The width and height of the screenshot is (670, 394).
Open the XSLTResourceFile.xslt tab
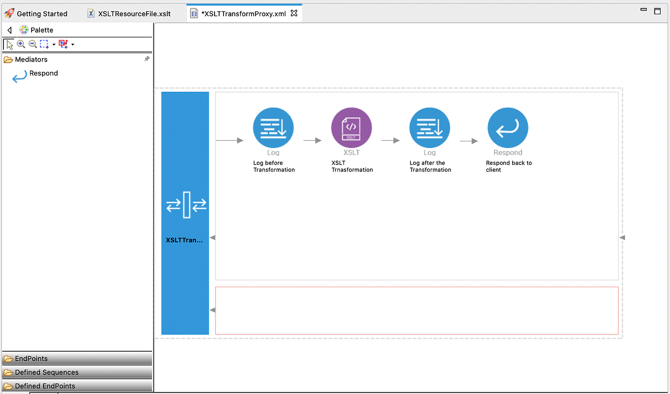pyautogui.click(x=130, y=13)
